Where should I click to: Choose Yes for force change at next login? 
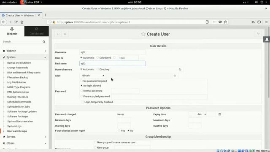119,130
